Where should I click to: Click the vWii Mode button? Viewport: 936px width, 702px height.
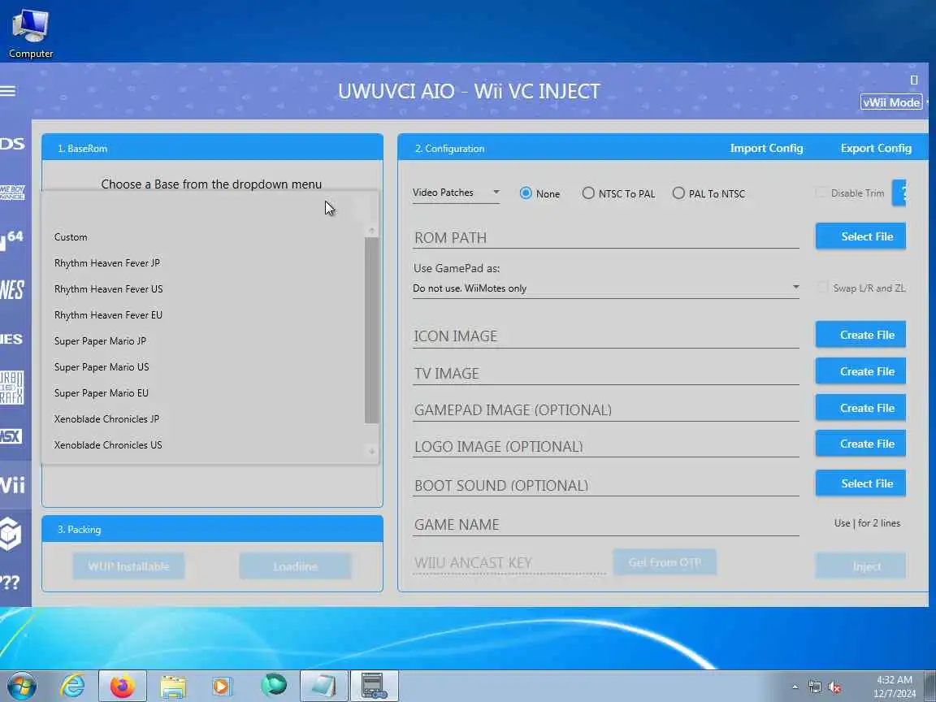pyautogui.click(x=891, y=102)
